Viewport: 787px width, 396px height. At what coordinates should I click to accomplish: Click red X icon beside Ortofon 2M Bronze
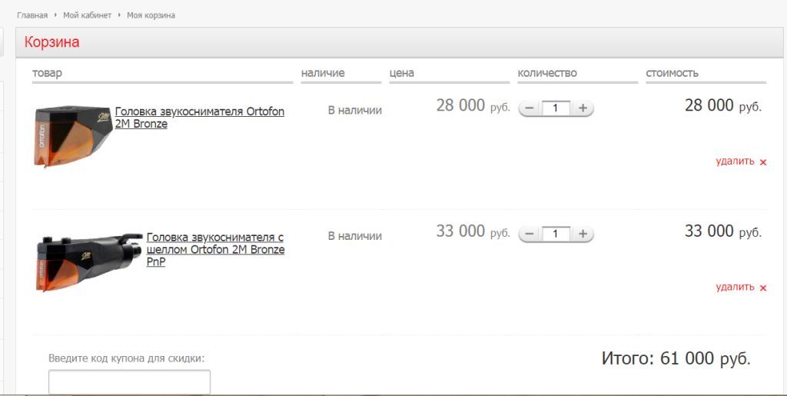(763, 162)
